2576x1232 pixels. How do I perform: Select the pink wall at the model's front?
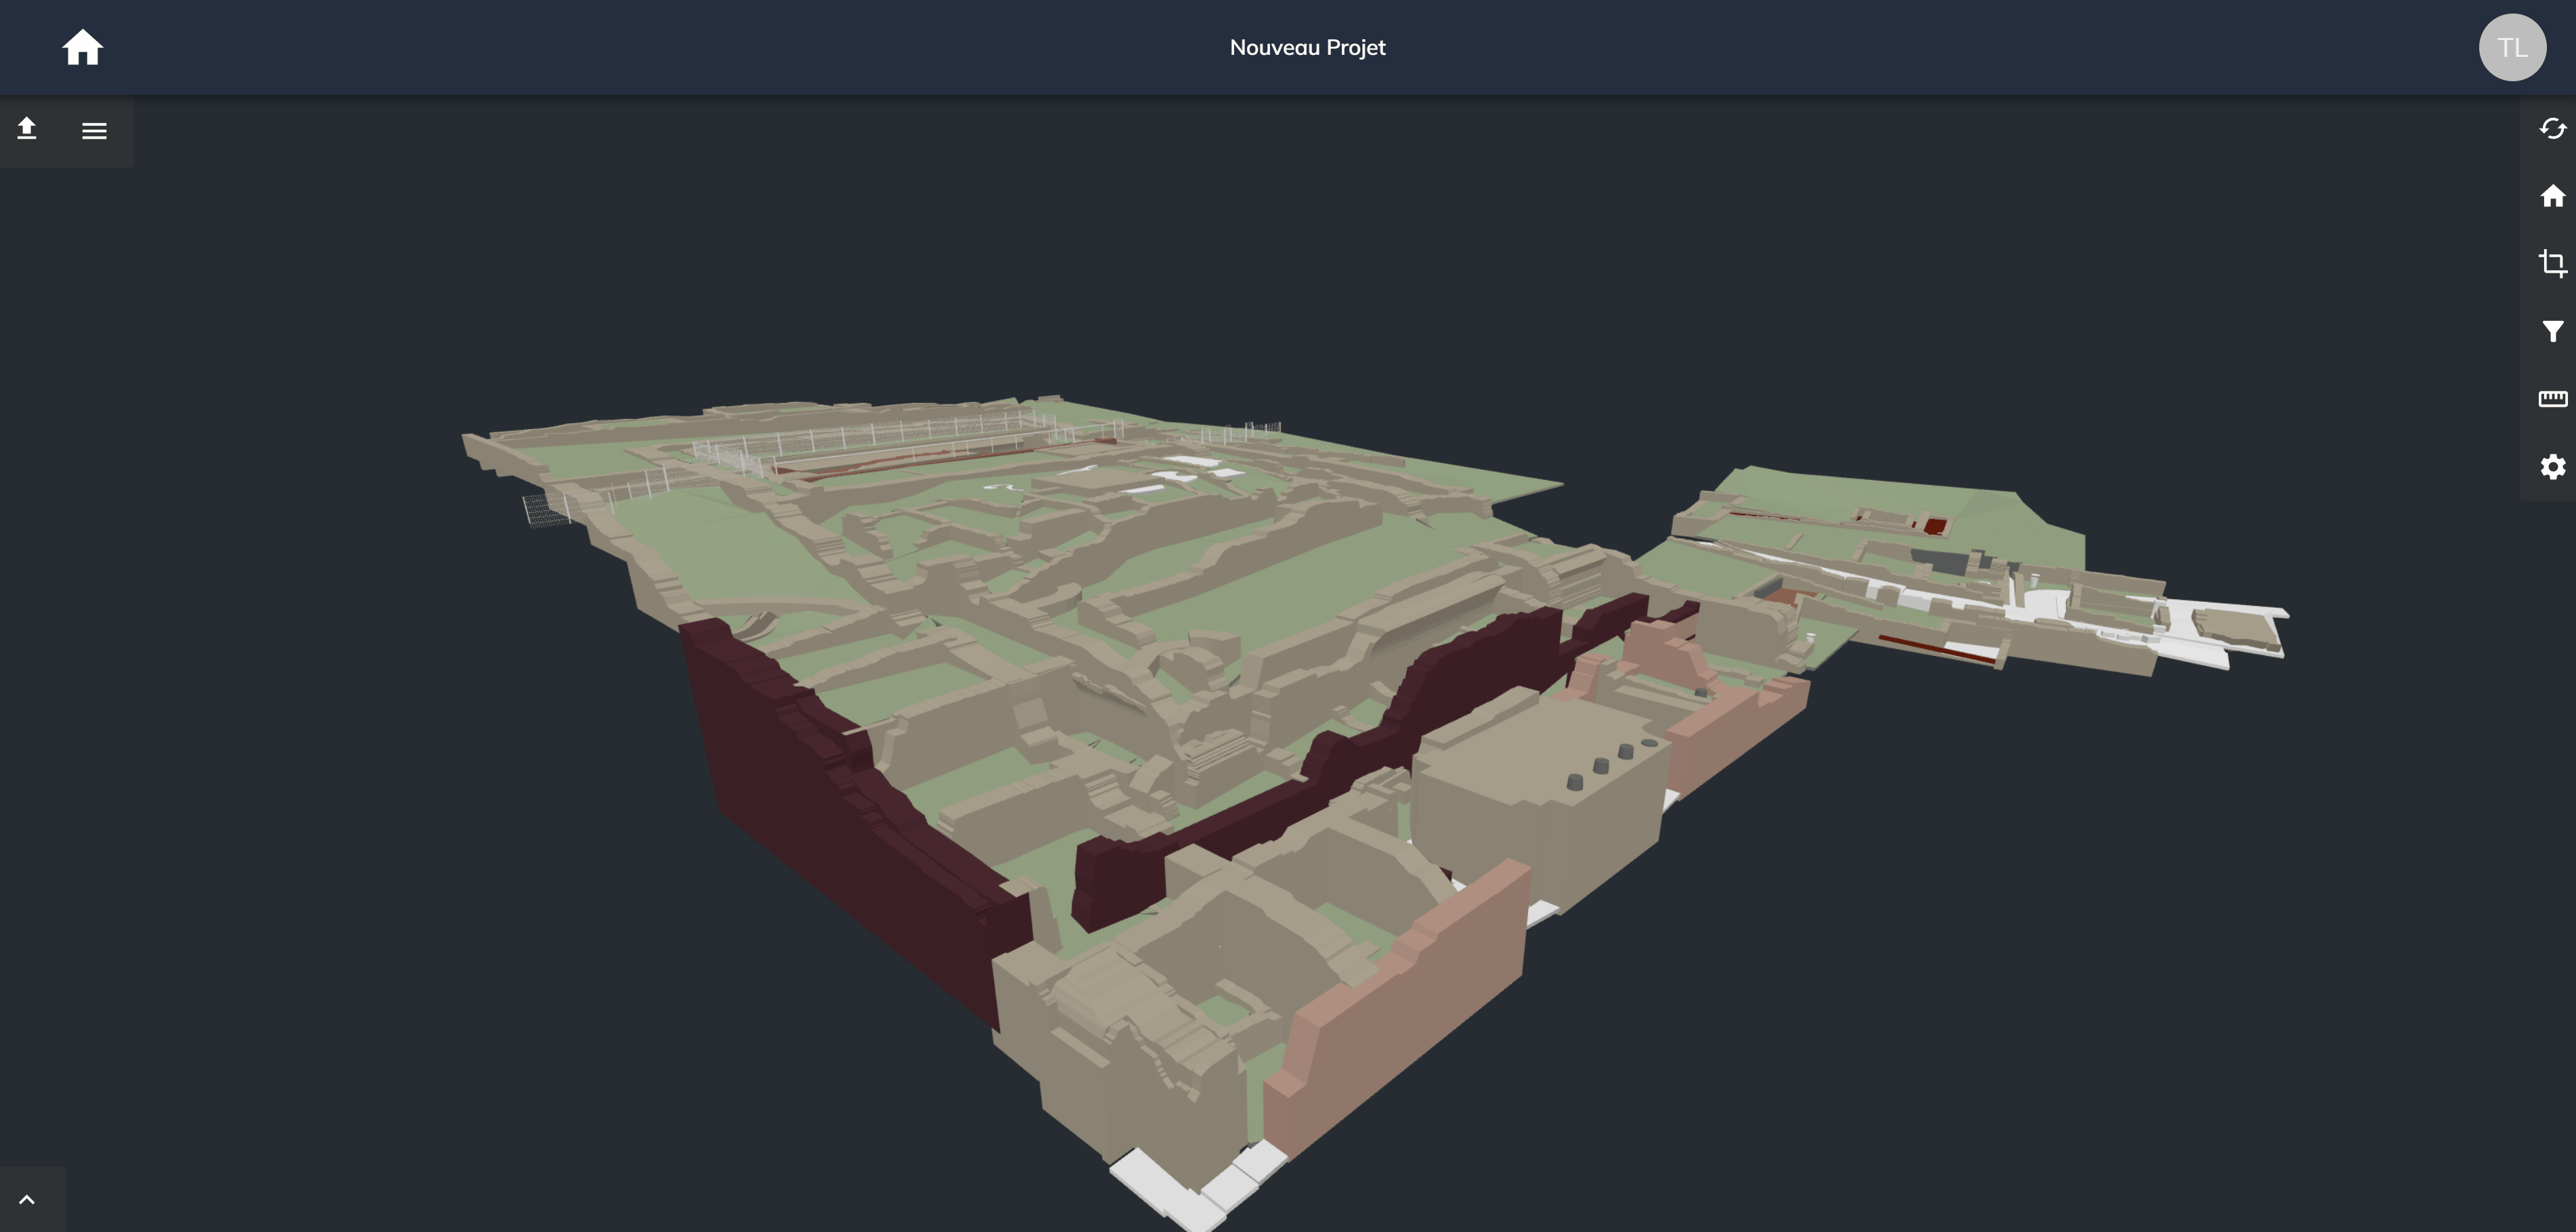[x=1400, y=1010]
